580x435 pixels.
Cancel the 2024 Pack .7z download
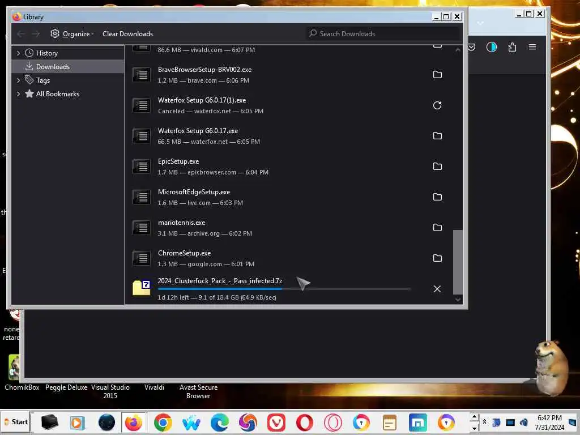[x=437, y=289]
